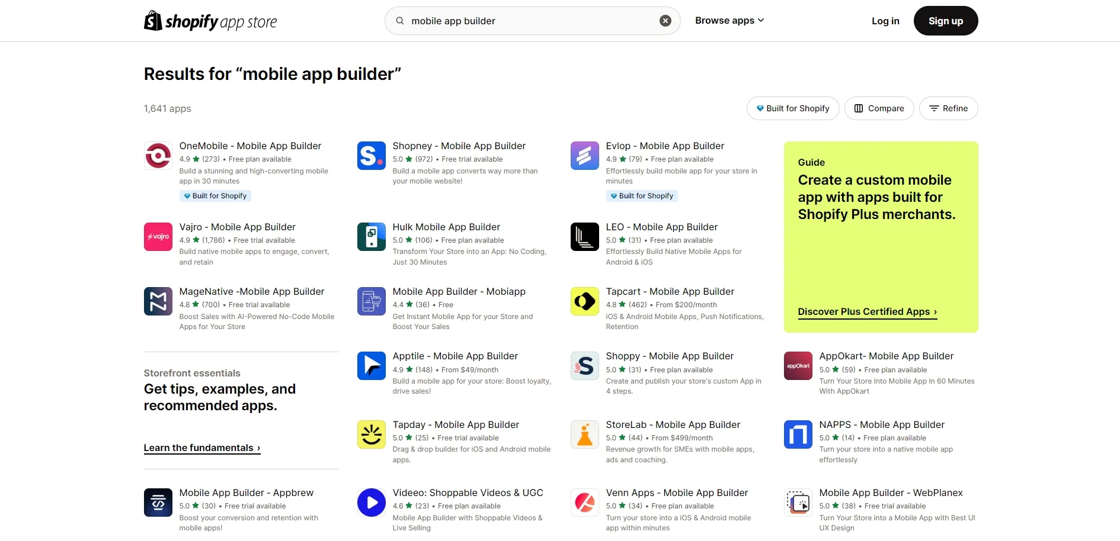
Task: Open Mobile App Builder - Mobiapp title
Action: pyautogui.click(x=459, y=292)
